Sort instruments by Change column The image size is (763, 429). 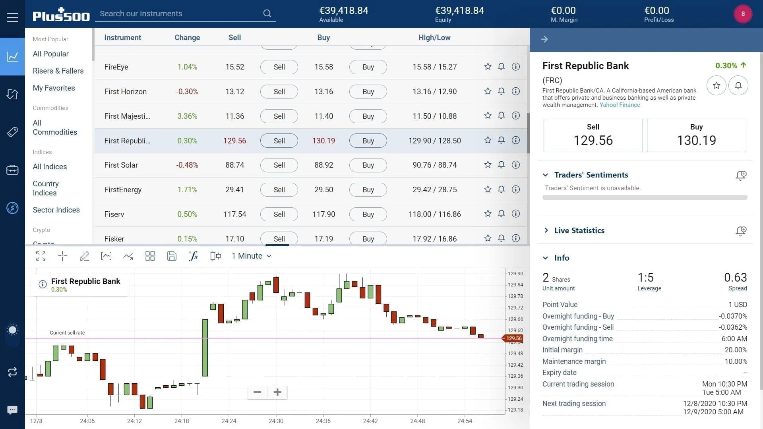(187, 38)
